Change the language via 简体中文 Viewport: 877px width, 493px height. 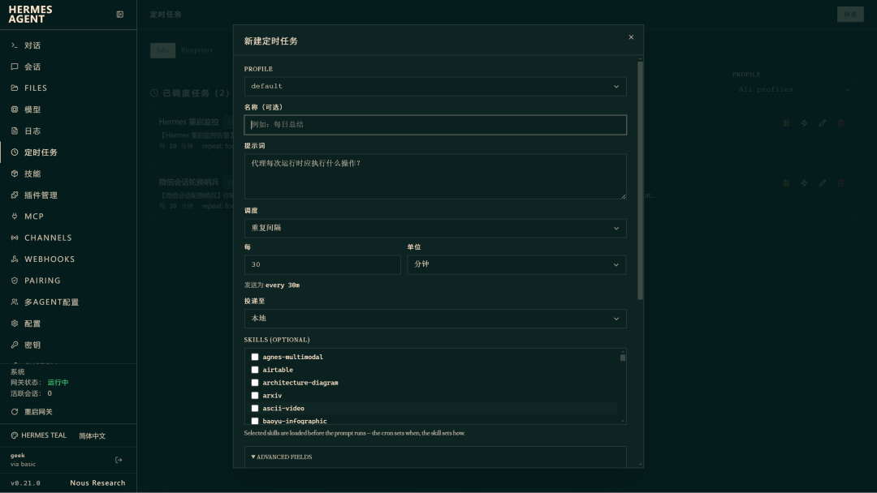point(93,436)
